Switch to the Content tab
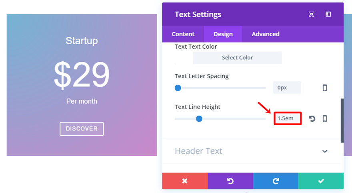Screen dimensions: 352x193 pyautogui.click(x=183, y=34)
